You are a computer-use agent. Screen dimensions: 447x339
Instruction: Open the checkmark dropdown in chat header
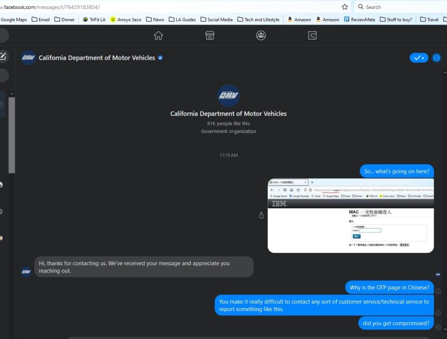419,57
